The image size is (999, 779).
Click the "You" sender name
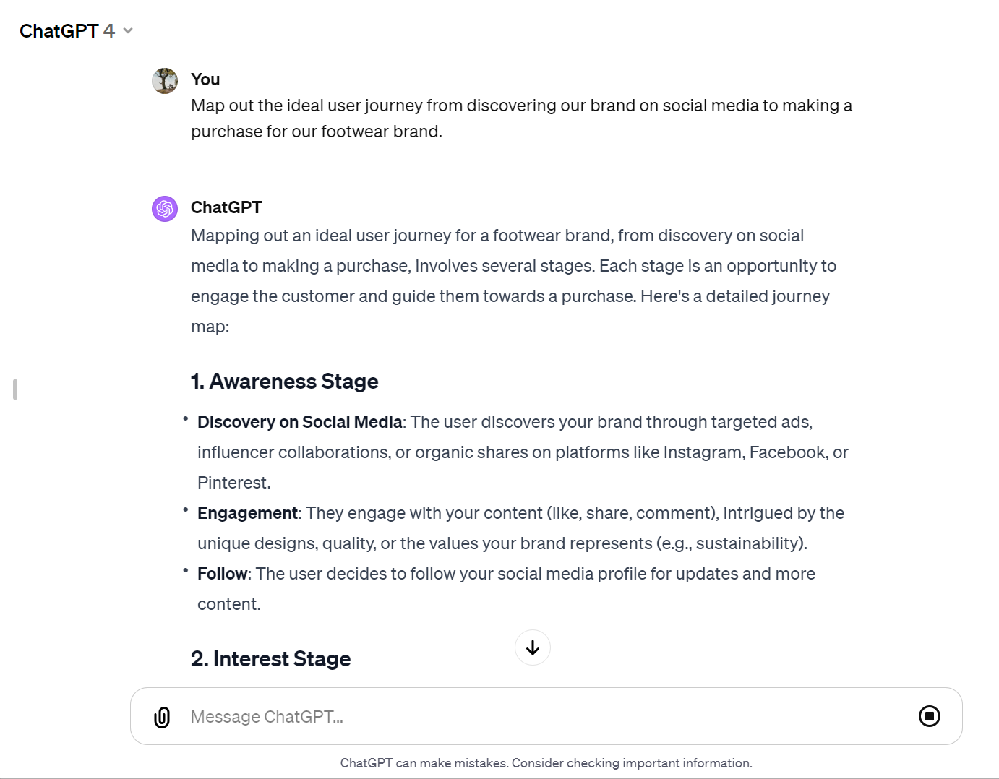205,79
